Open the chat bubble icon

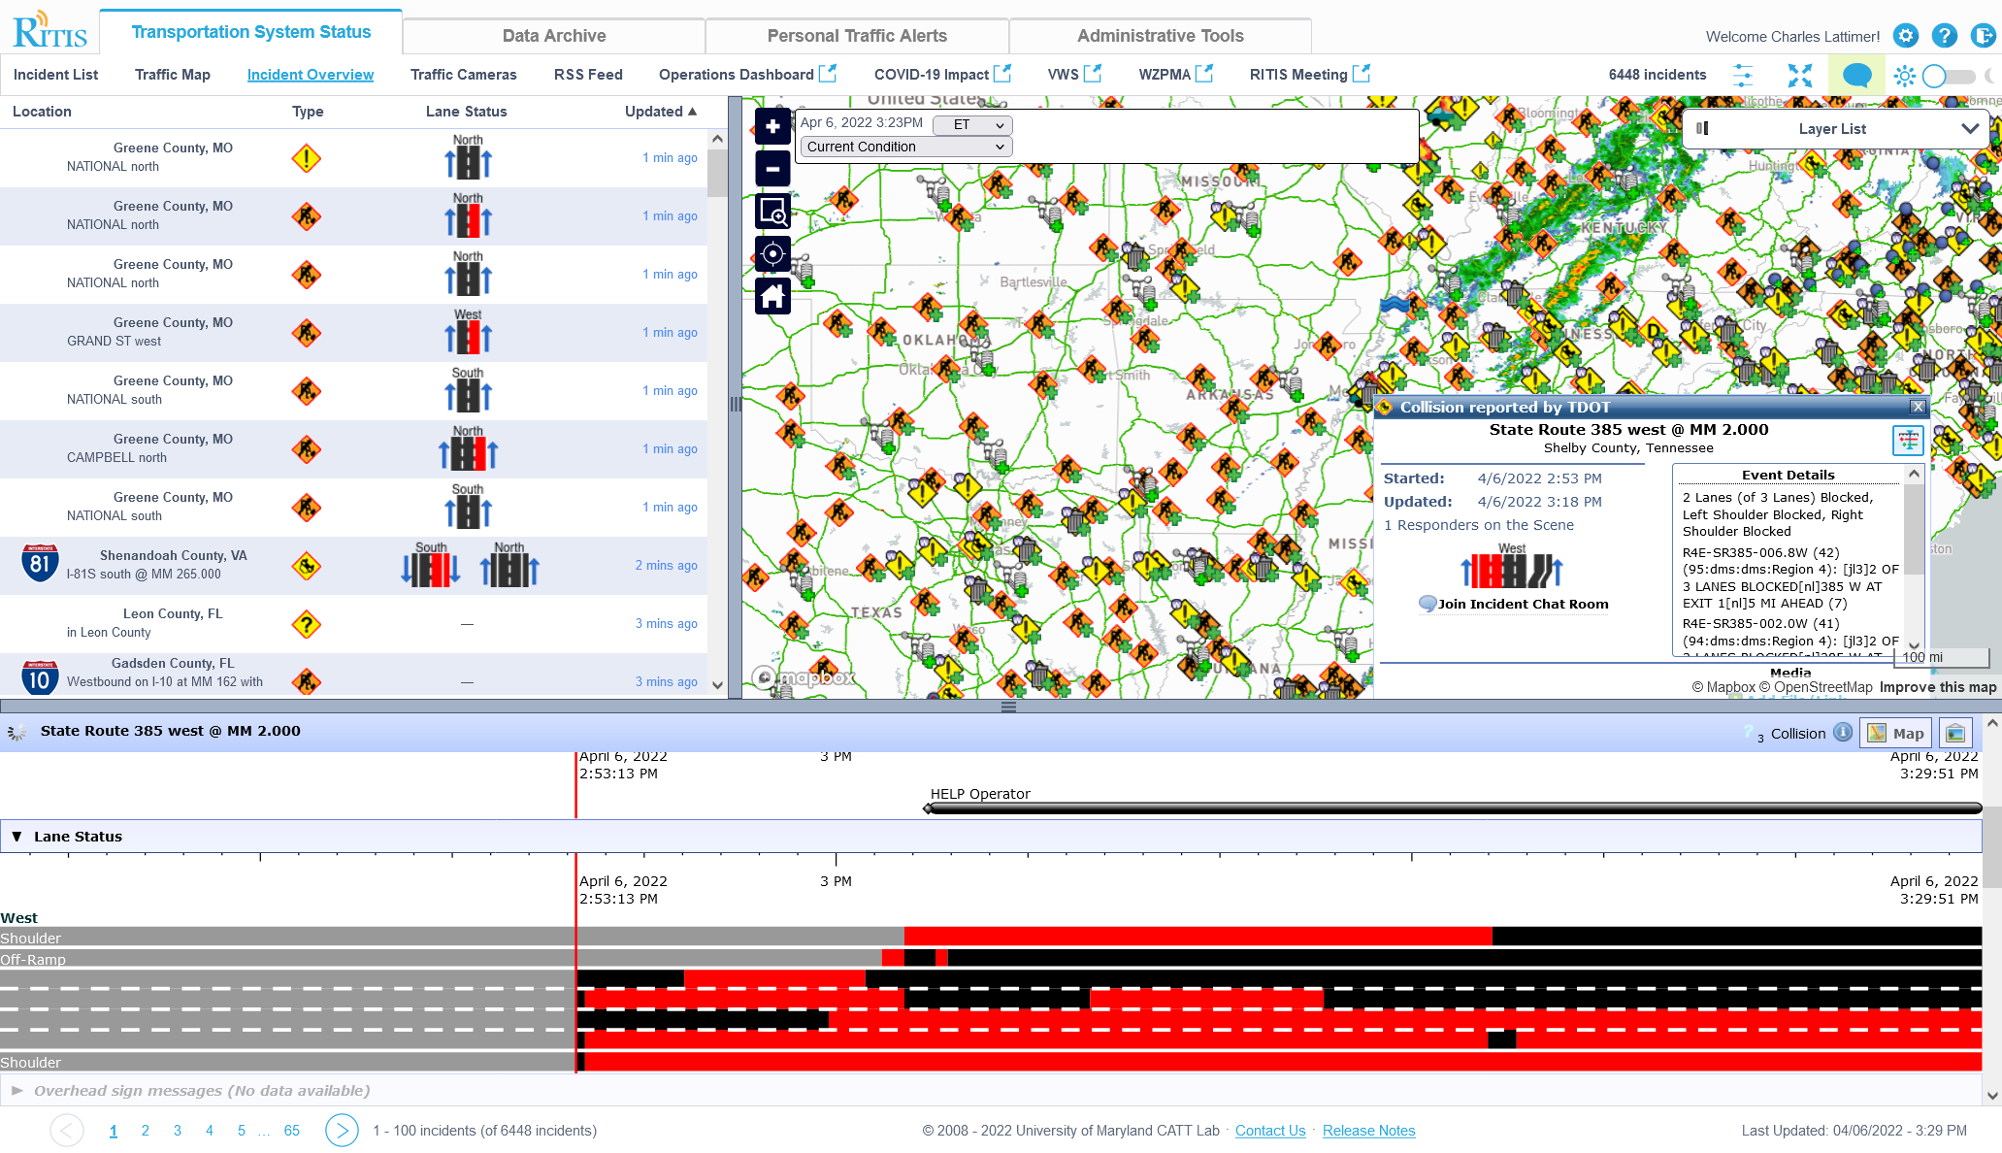pos(1856,74)
